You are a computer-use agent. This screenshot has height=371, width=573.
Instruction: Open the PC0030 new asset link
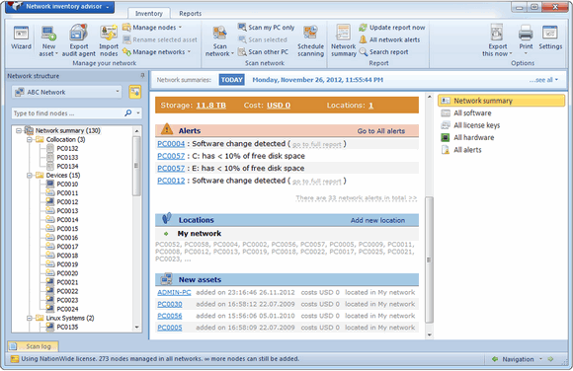170,304
